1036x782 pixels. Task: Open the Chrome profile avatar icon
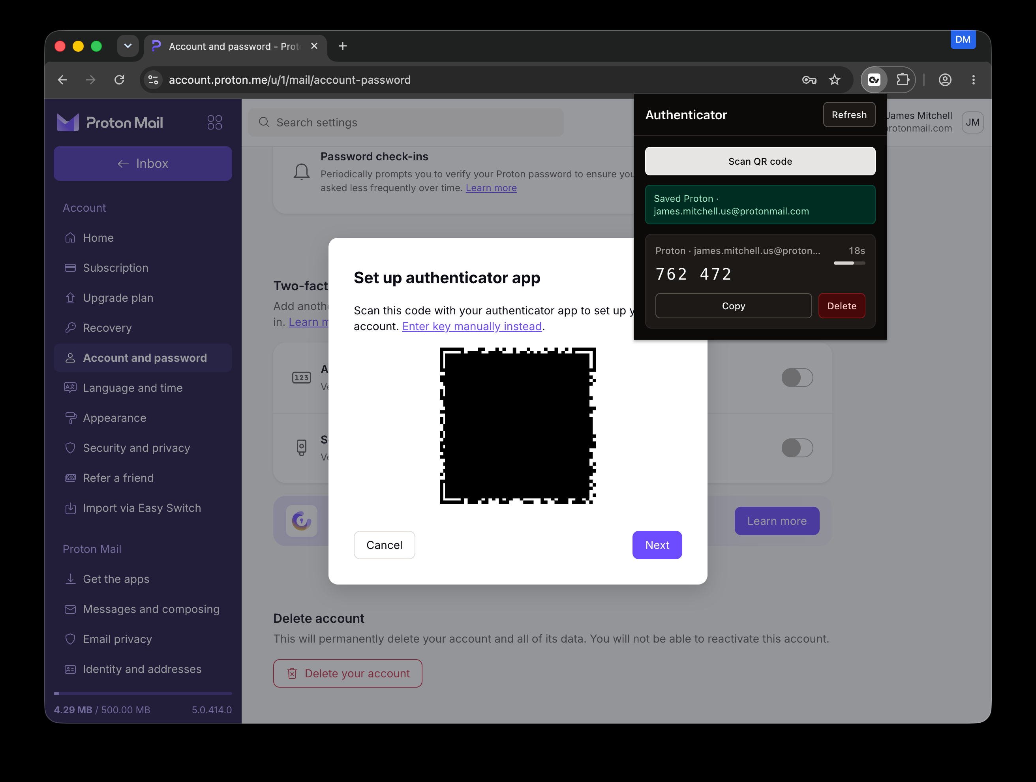pyautogui.click(x=945, y=80)
